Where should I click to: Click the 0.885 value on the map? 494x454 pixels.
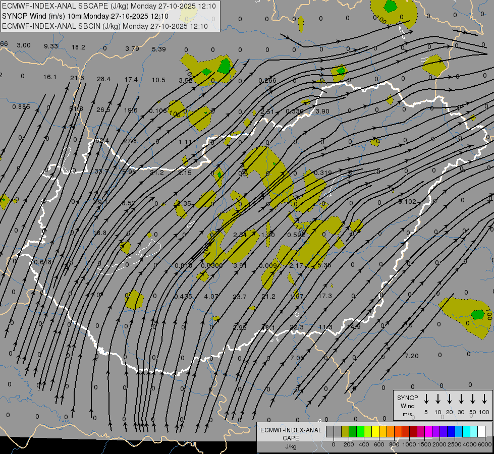(21, 107)
